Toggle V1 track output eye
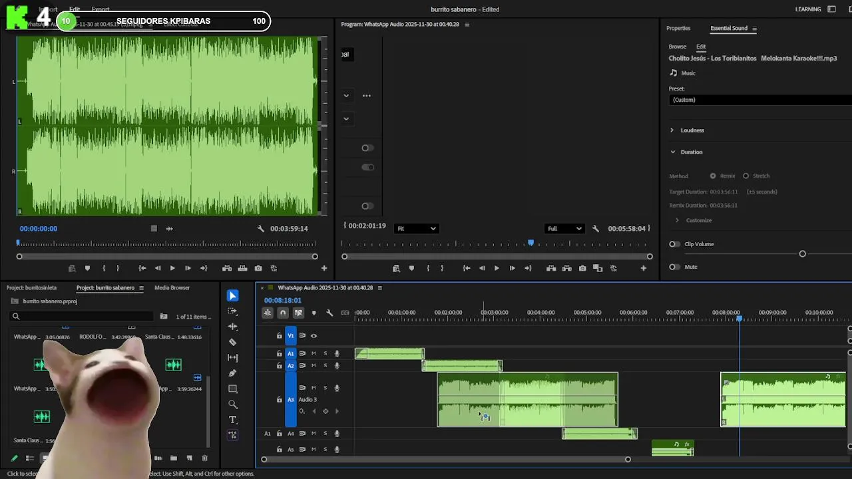 (314, 336)
